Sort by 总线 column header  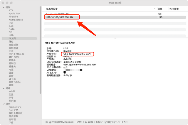[x=160, y=9]
